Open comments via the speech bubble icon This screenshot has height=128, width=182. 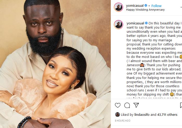[127, 105]
